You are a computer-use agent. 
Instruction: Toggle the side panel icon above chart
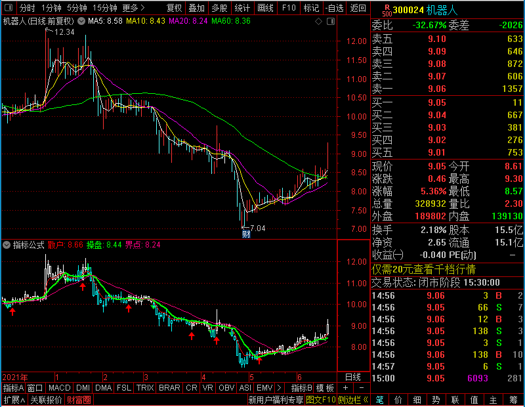coord(331,22)
